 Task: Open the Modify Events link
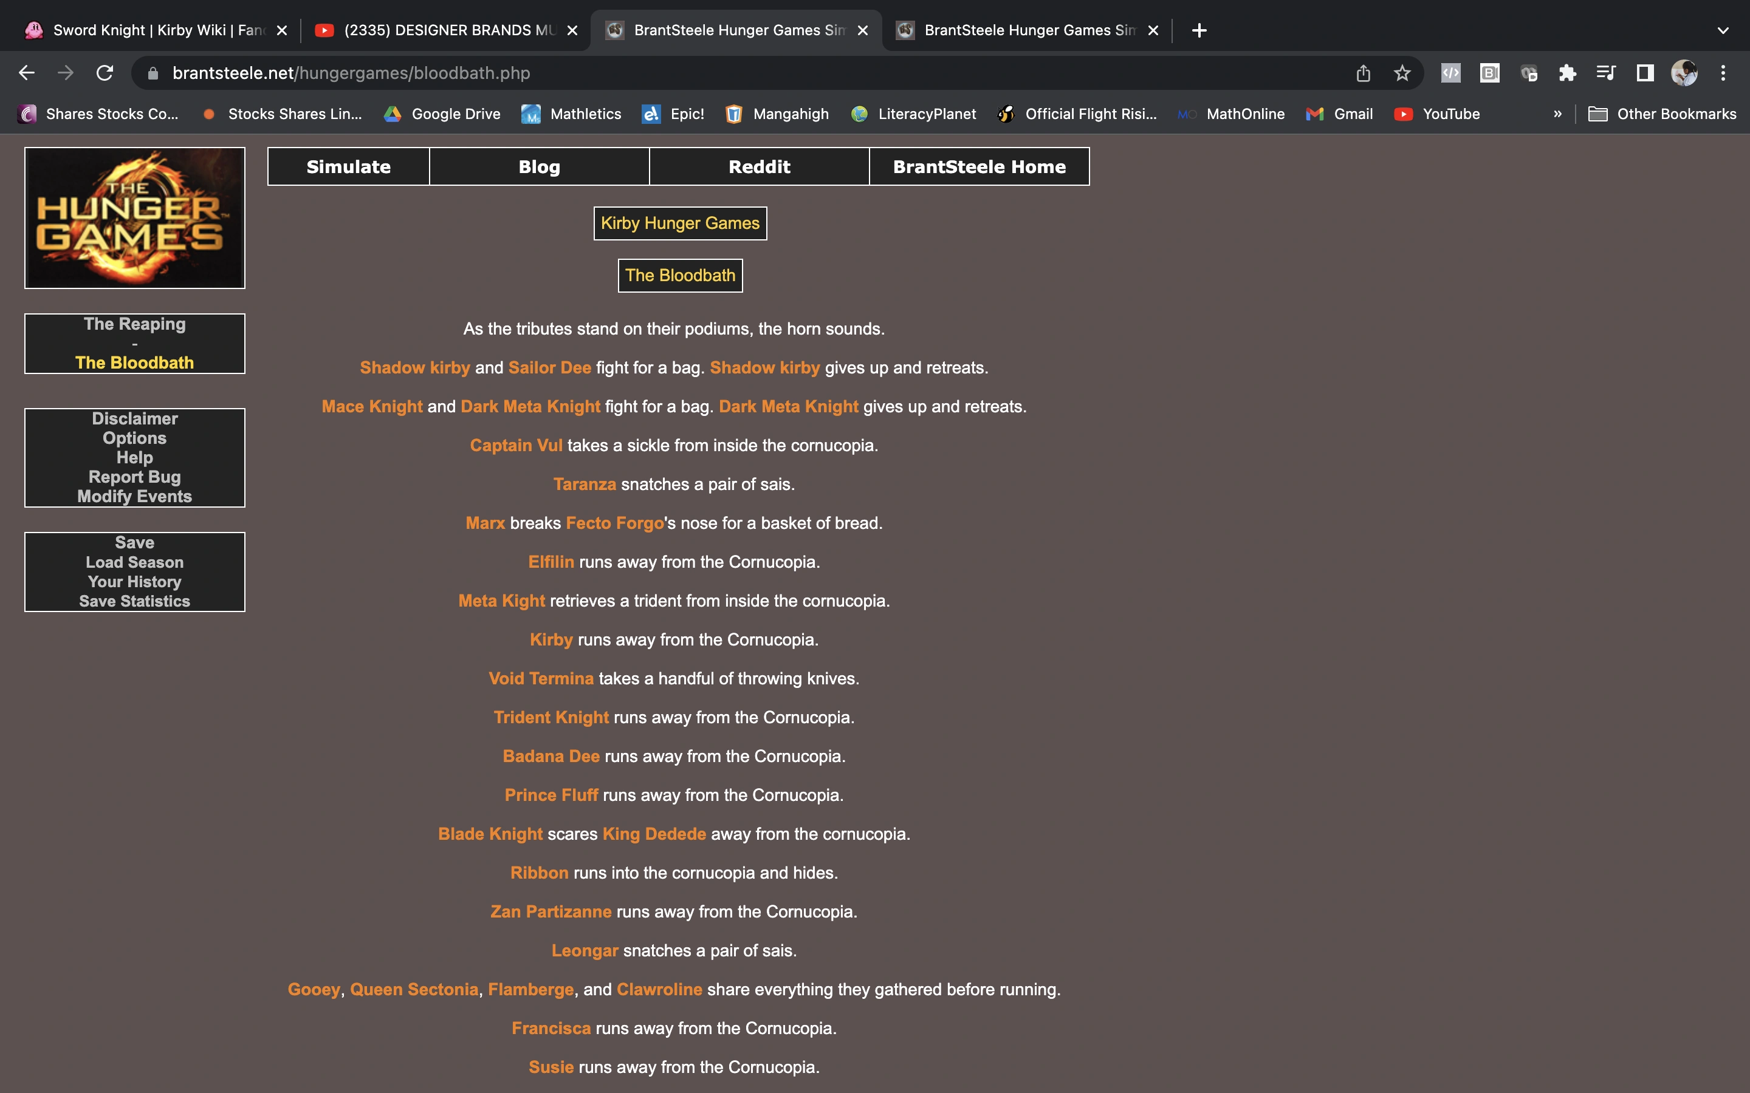coord(134,496)
